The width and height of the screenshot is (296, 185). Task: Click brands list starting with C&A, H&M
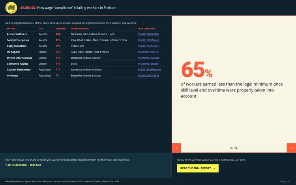[99, 40]
